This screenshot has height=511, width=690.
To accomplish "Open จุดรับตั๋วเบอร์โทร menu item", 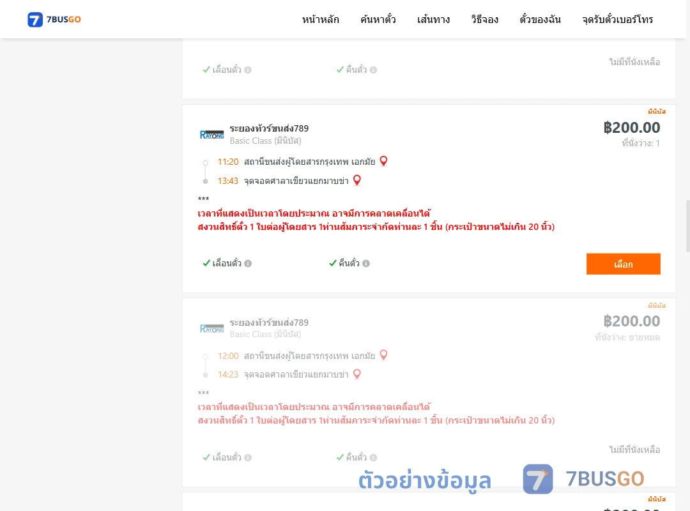I will pyautogui.click(x=617, y=19).
